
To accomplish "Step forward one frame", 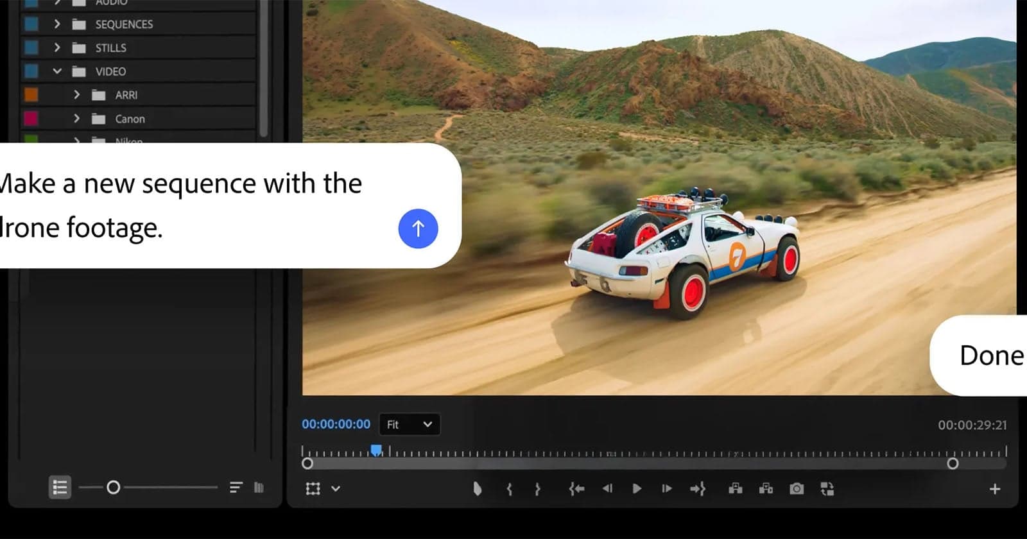I will click(667, 489).
